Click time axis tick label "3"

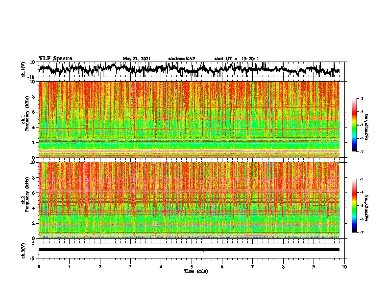[130, 267]
